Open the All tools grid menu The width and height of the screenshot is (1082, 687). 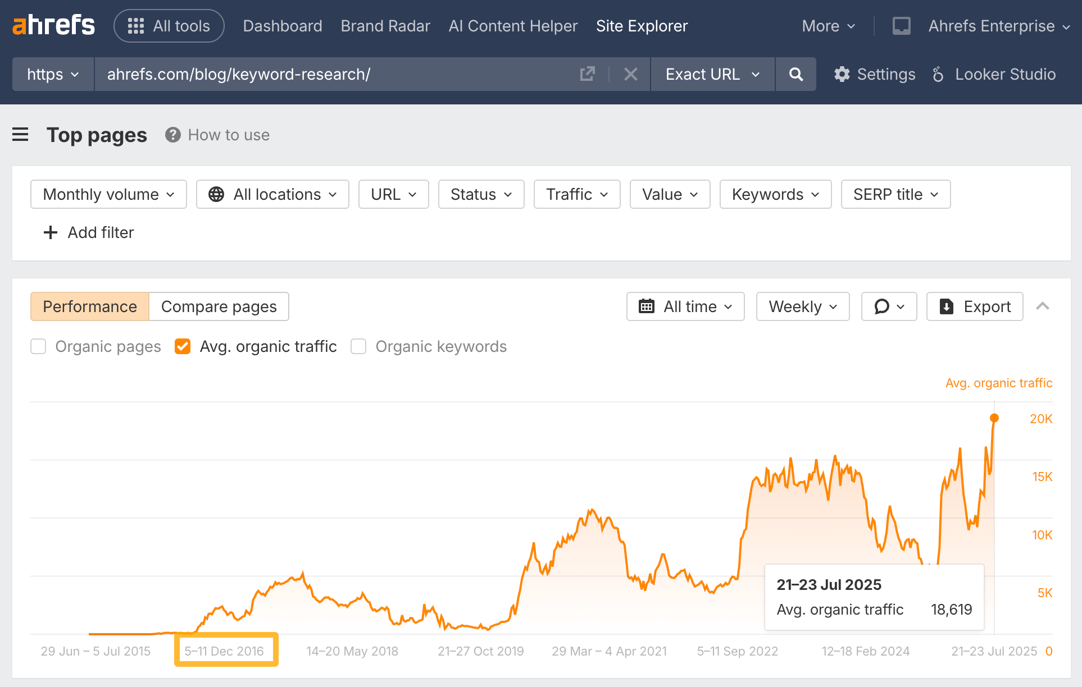click(169, 26)
